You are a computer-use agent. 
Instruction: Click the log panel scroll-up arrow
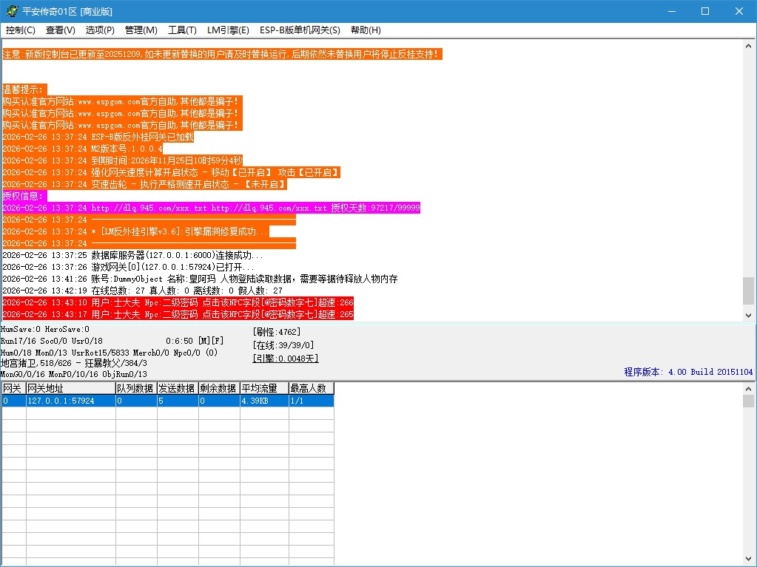[x=748, y=45]
